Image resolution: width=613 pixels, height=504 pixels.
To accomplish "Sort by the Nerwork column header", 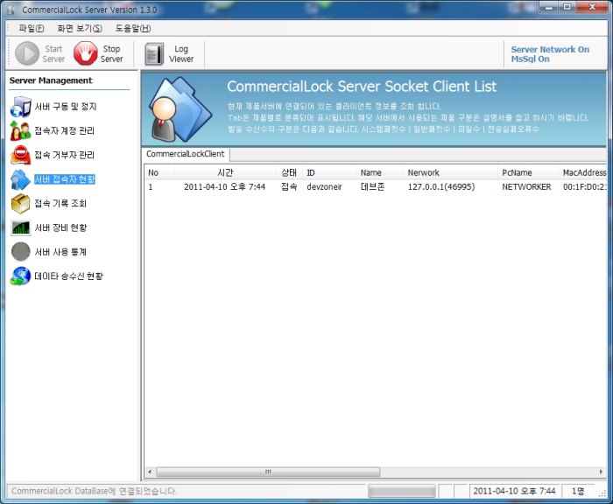I will (x=450, y=172).
